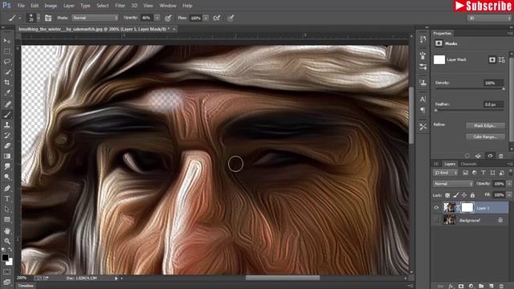514x289 pixels.
Task: Click the Mask Edge button
Action: (485, 125)
